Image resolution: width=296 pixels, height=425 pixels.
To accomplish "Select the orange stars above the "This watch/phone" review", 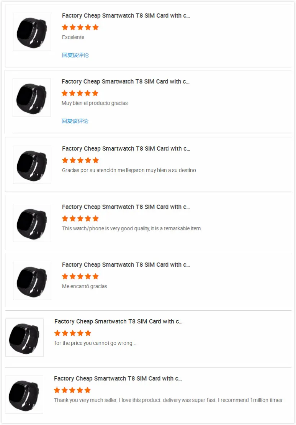I will pyautogui.click(x=80, y=218).
